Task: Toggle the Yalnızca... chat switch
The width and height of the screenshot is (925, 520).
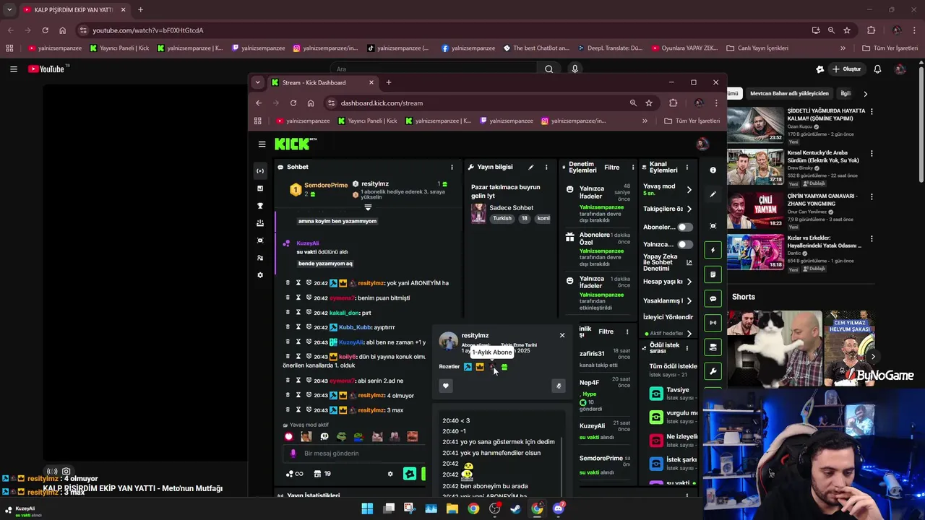Action: click(x=684, y=244)
